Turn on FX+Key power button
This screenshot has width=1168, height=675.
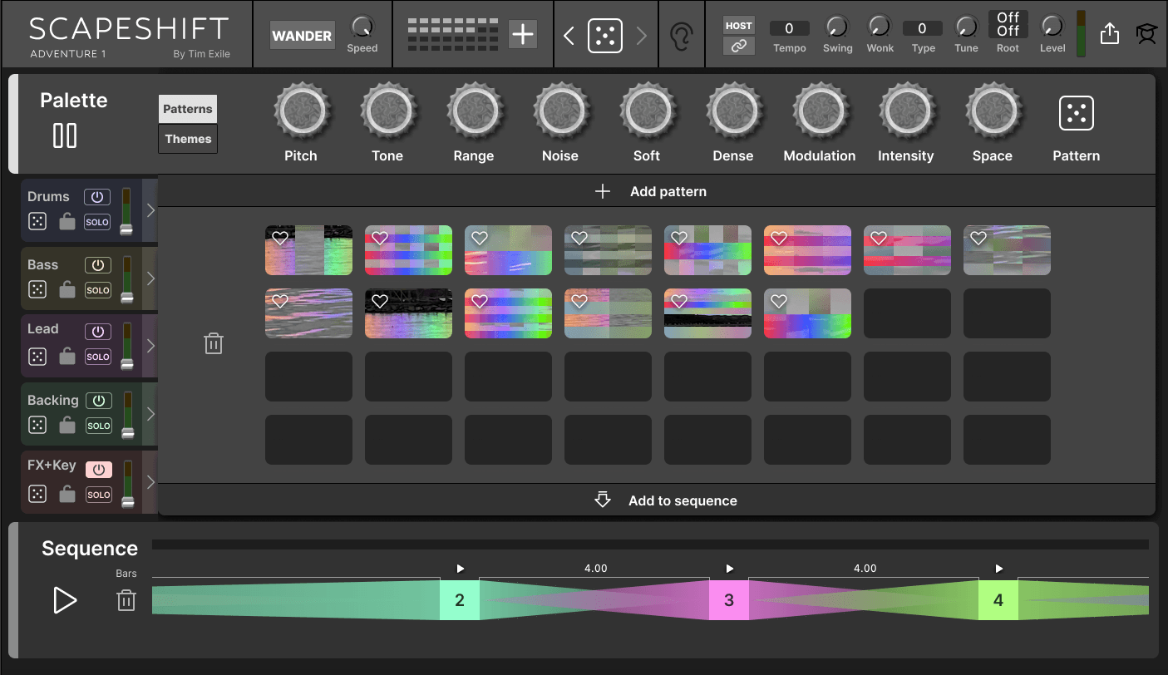[x=99, y=470]
